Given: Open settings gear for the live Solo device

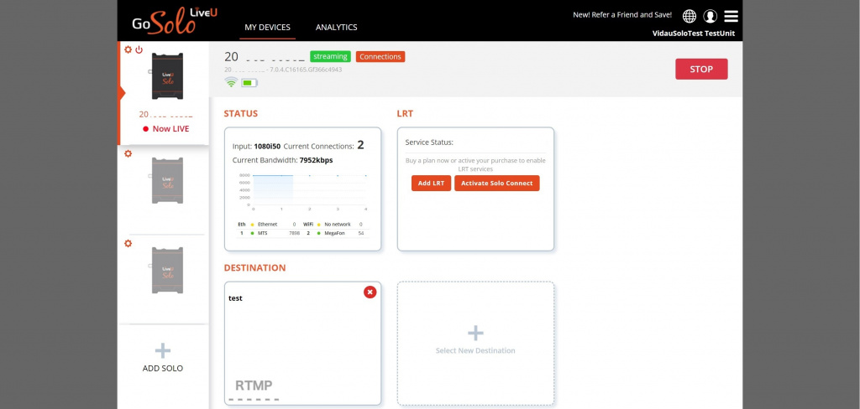Looking at the screenshot, I should 128,49.
